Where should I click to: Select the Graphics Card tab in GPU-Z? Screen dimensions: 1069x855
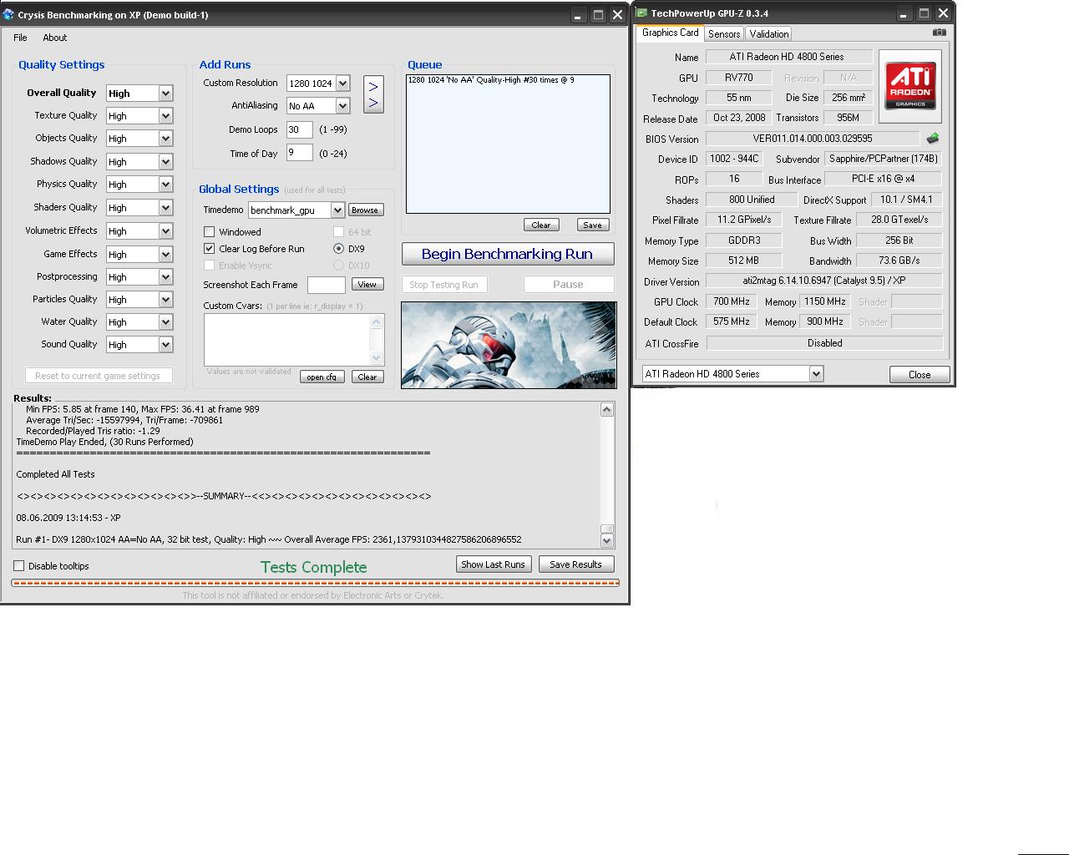[670, 33]
